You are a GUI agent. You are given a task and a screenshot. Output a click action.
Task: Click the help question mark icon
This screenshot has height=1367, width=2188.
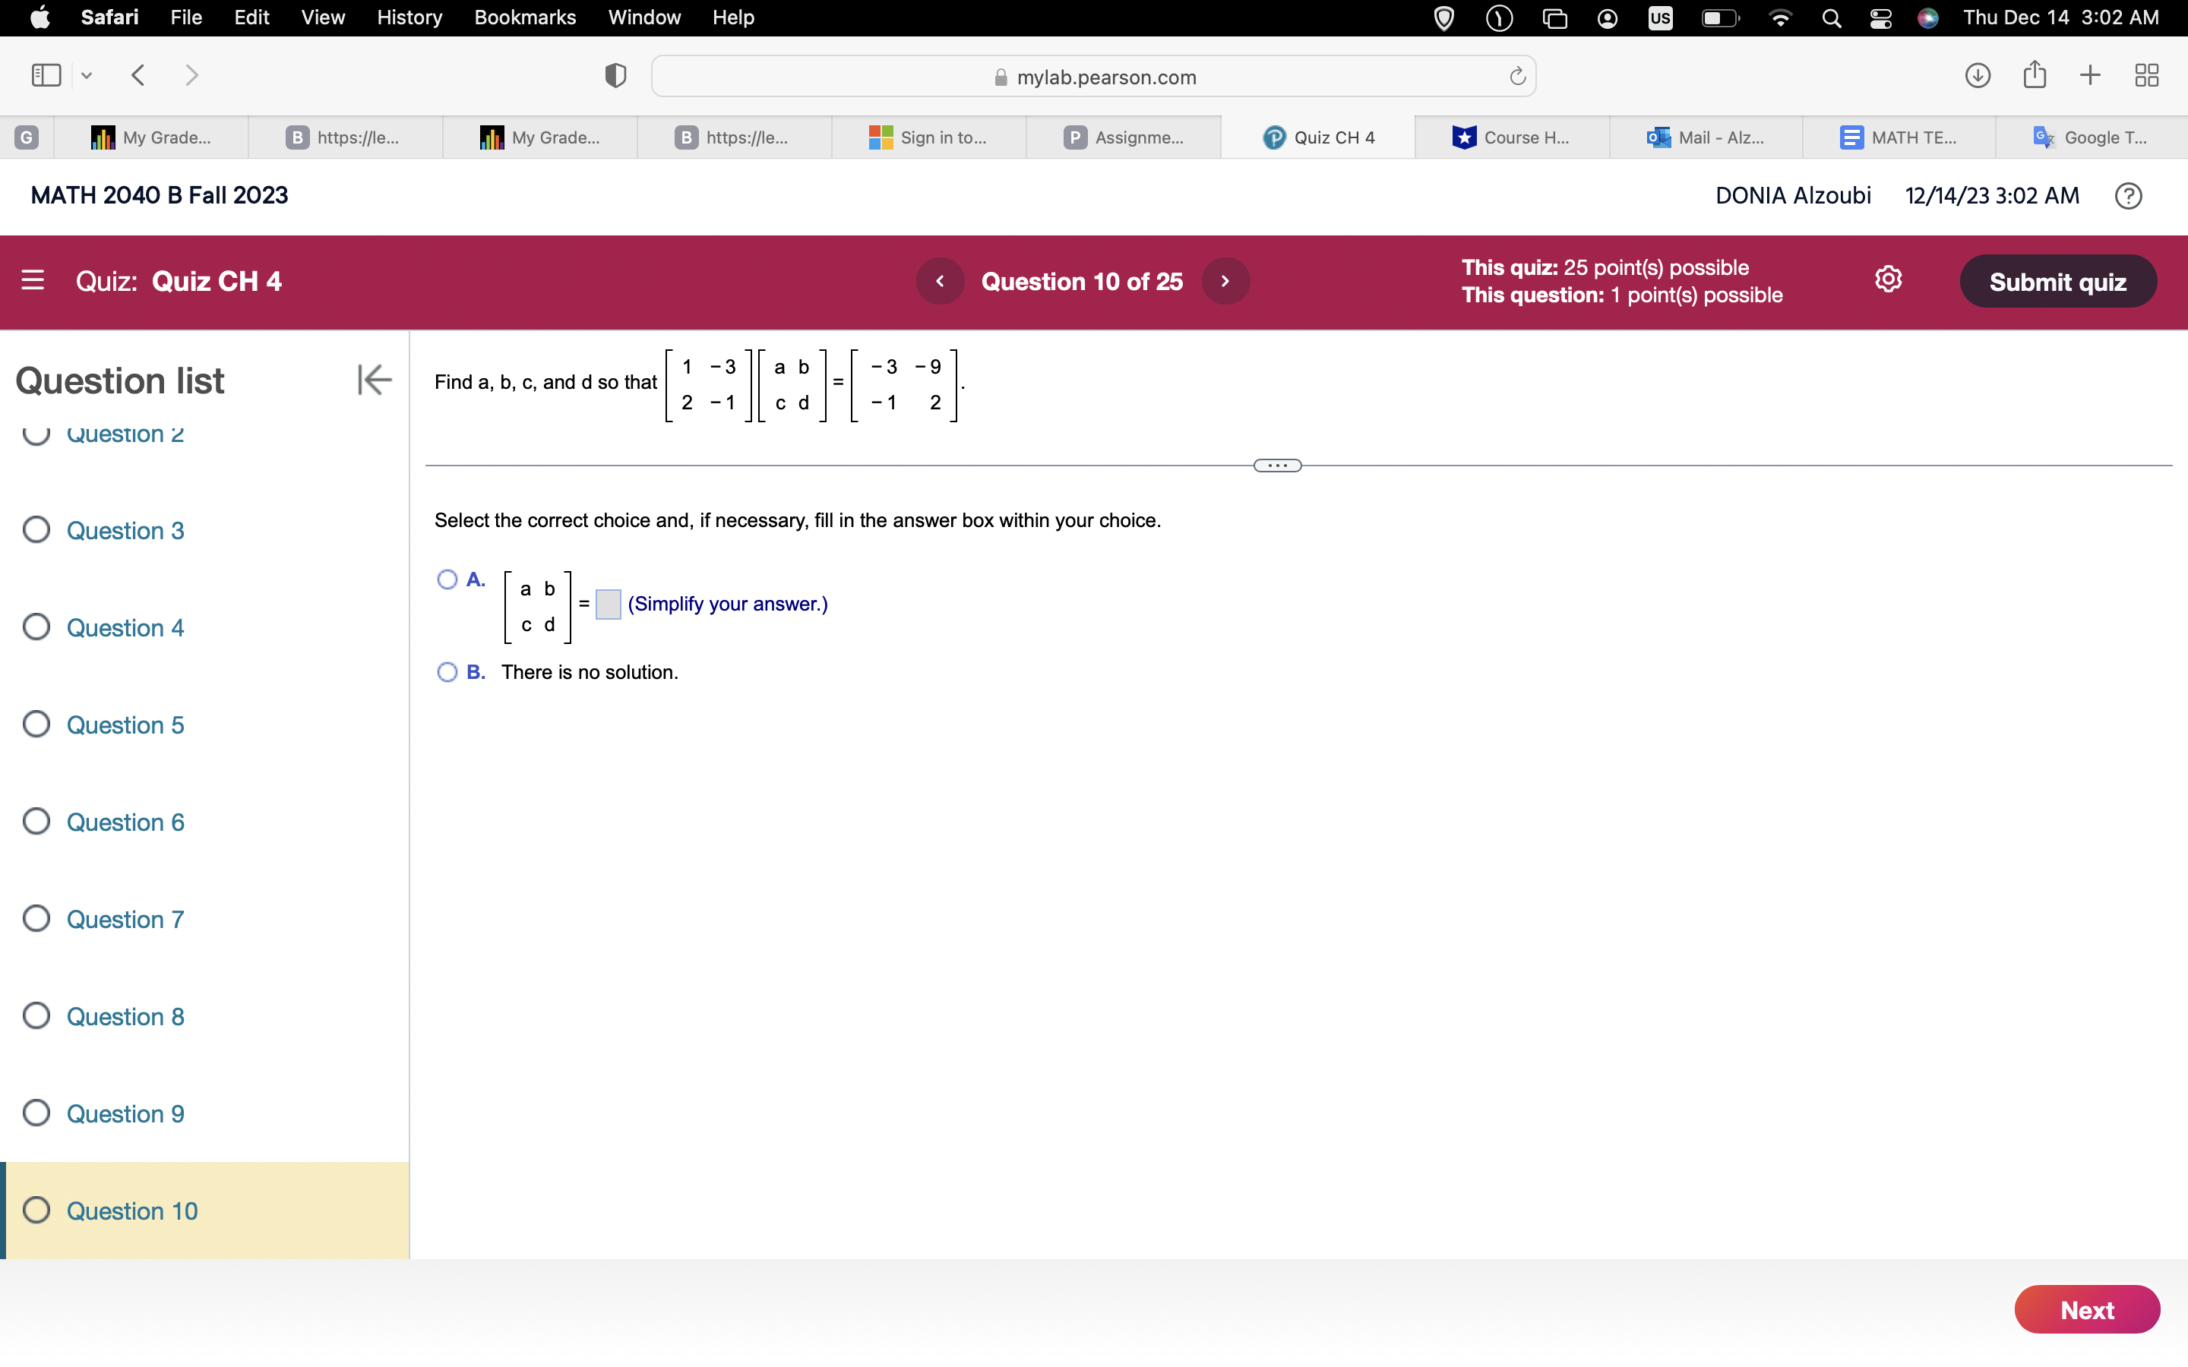click(2130, 194)
